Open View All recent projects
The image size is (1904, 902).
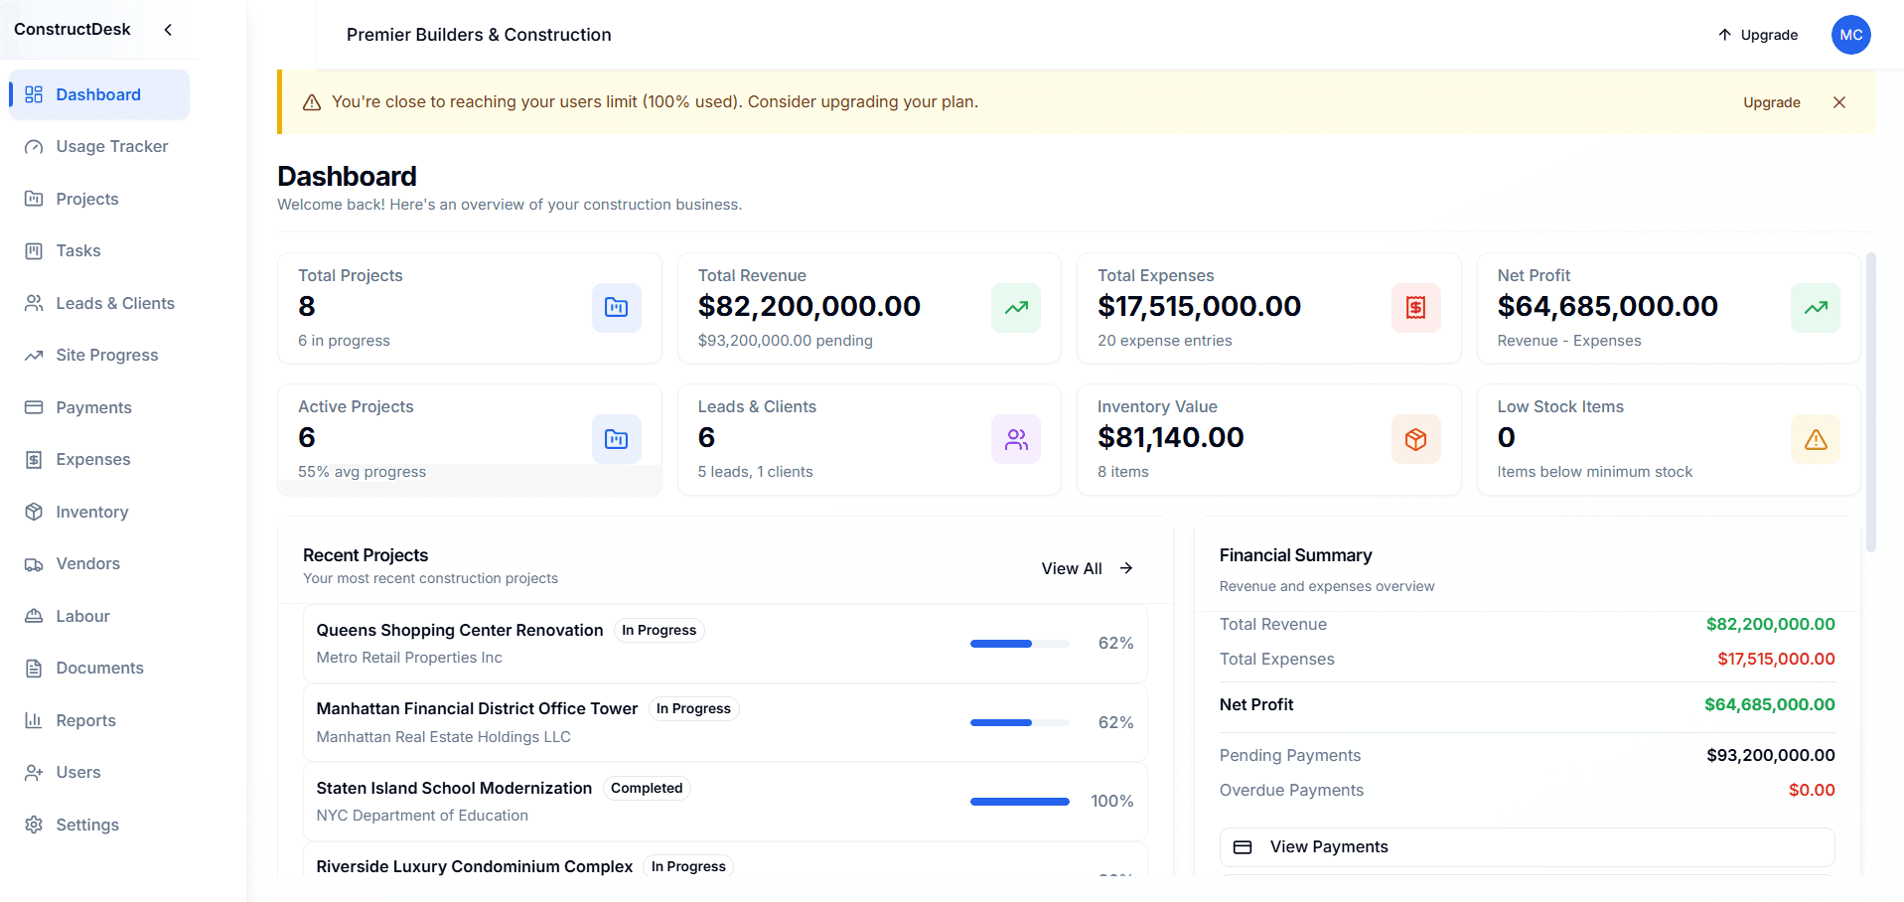pos(1087,568)
